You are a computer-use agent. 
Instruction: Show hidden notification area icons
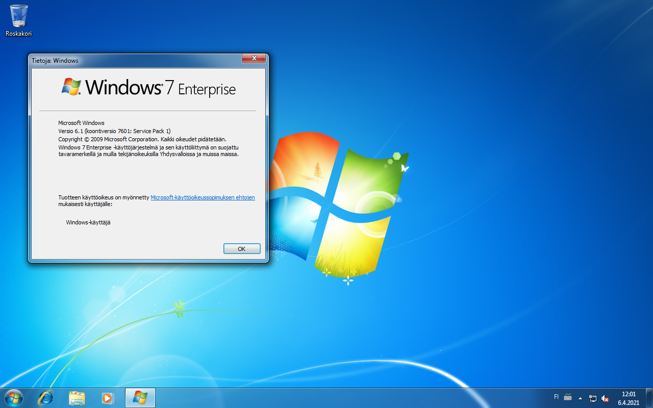coord(580,398)
